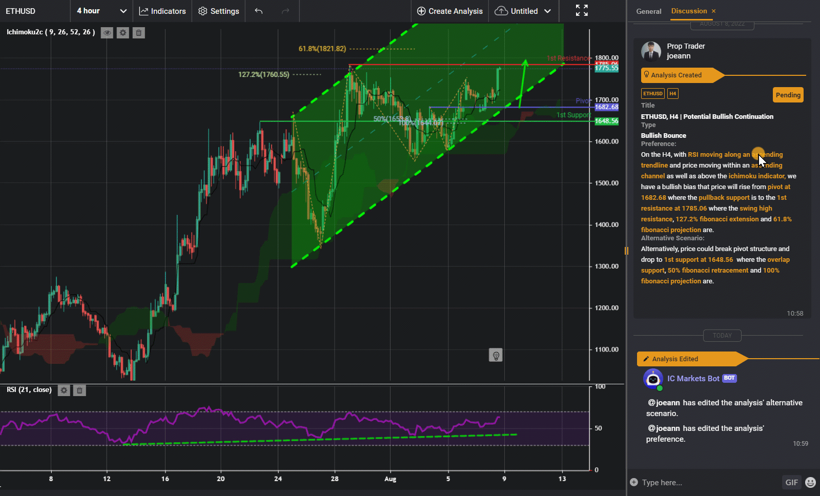Image resolution: width=820 pixels, height=496 pixels.
Task: Click IC Markets Bot name link
Action: (693, 378)
